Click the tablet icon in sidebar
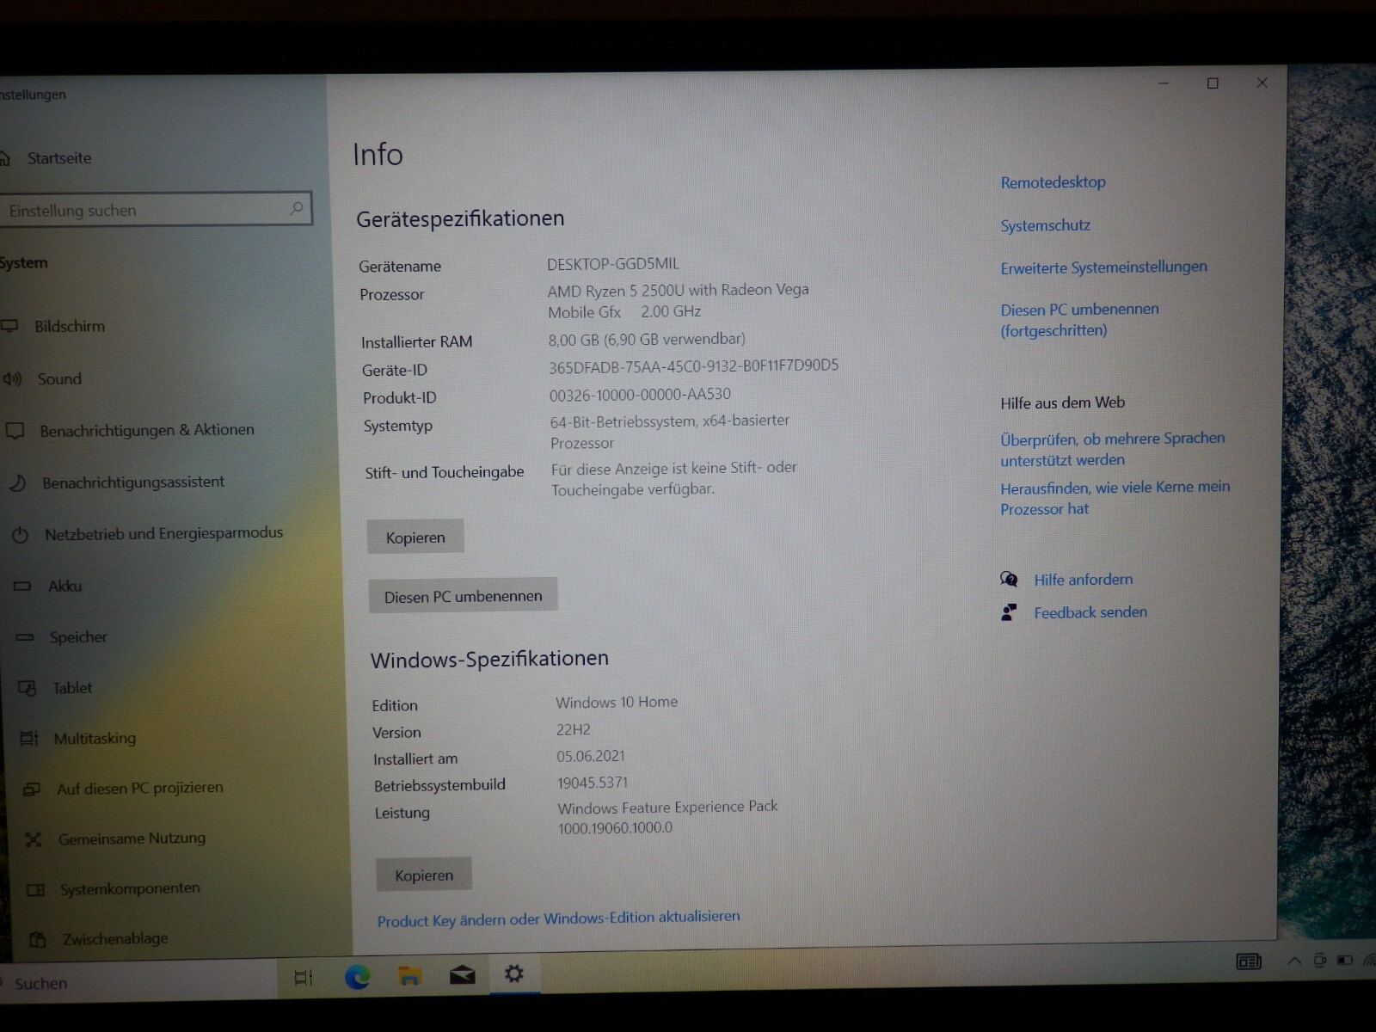Viewport: 1376px width, 1032px height. (x=28, y=688)
